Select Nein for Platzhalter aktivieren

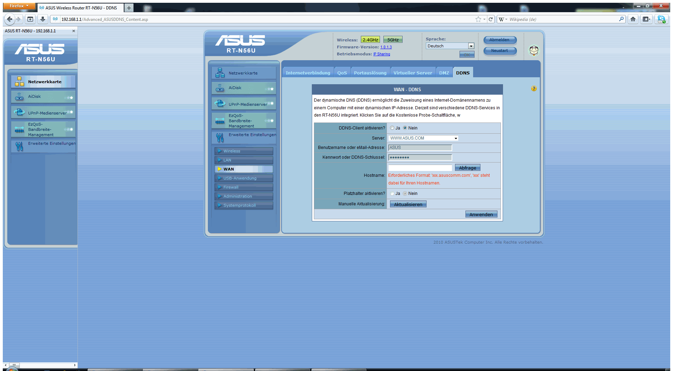[405, 194]
